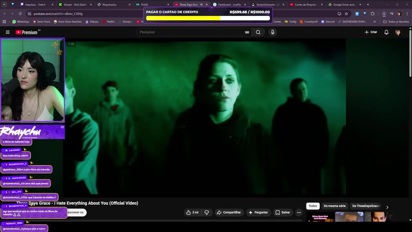Image resolution: width=412 pixels, height=232 pixels.
Task: Click the Criar button
Action: tap(371, 32)
